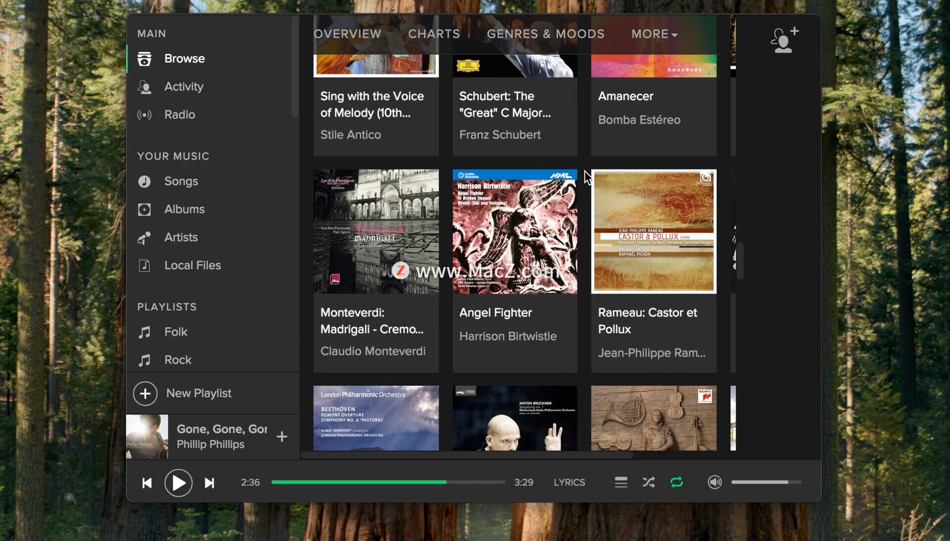This screenshot has width=950, height=541.
Task: Open Songs icon under Your Music
Action: point(144,181)
